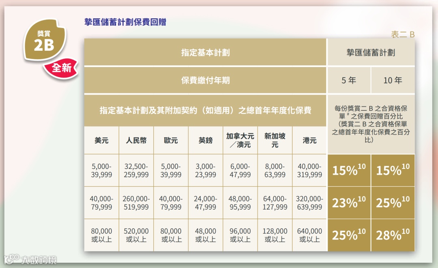Click the 28% rebate cell
Image resolution: width=438 pixels, height=268 pixels.
393,235
